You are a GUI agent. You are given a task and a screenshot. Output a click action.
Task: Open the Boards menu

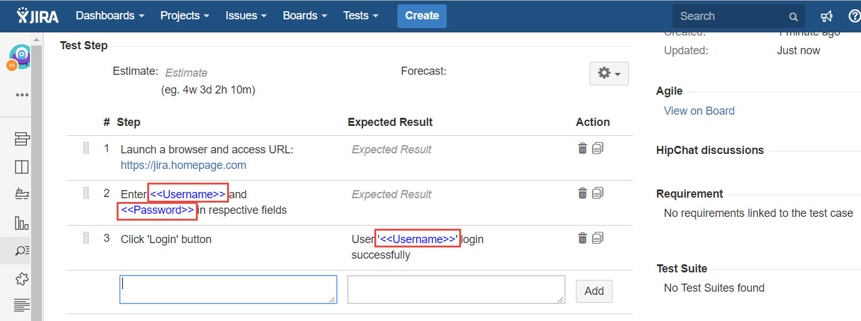(304, 16)
